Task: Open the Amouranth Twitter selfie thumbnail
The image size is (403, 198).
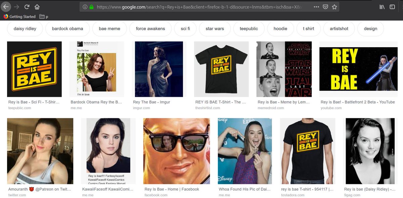Action: 40,151
